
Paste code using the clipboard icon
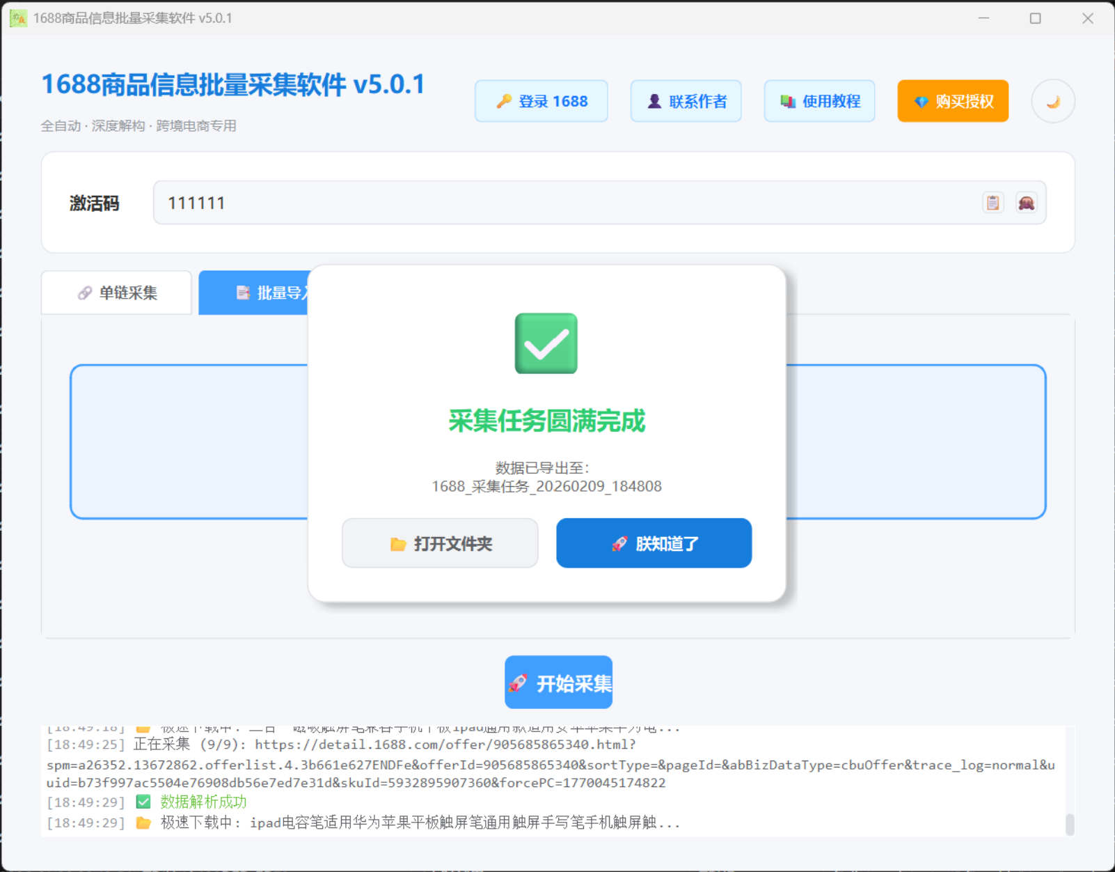[993, 203]
